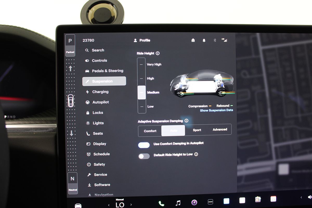
Task: Decrease temperature with left chevron
Action: pyautogui.click(x=109, y=205)
